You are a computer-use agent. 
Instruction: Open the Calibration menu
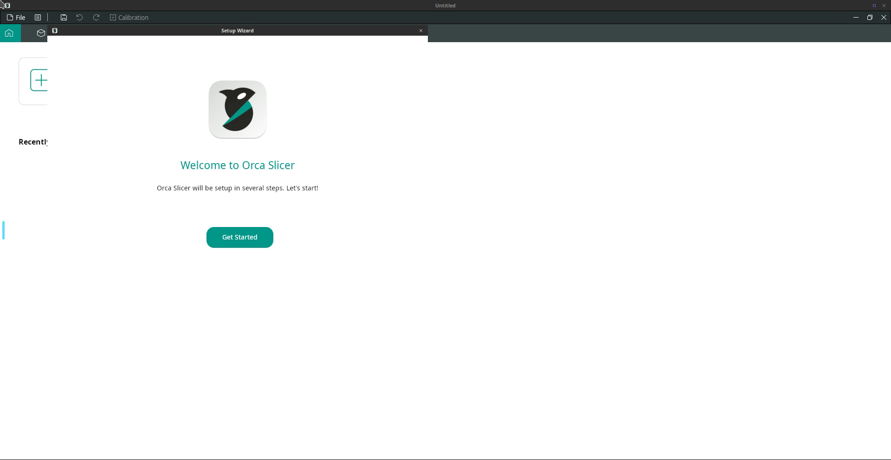[129, 18]
